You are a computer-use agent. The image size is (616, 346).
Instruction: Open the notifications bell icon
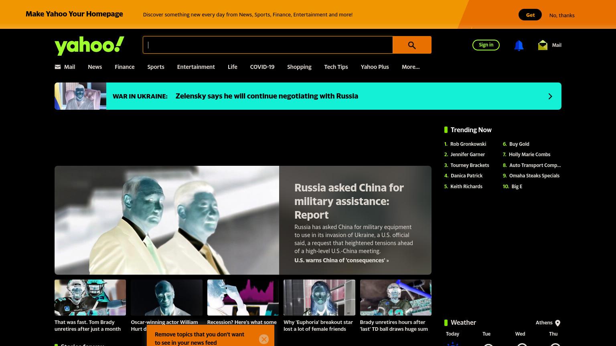pyautogui.click(x=519, y=45)
